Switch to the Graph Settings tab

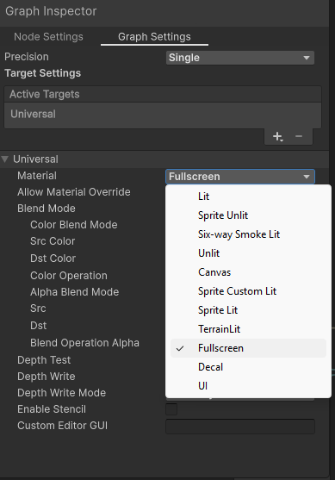point(154,37)
